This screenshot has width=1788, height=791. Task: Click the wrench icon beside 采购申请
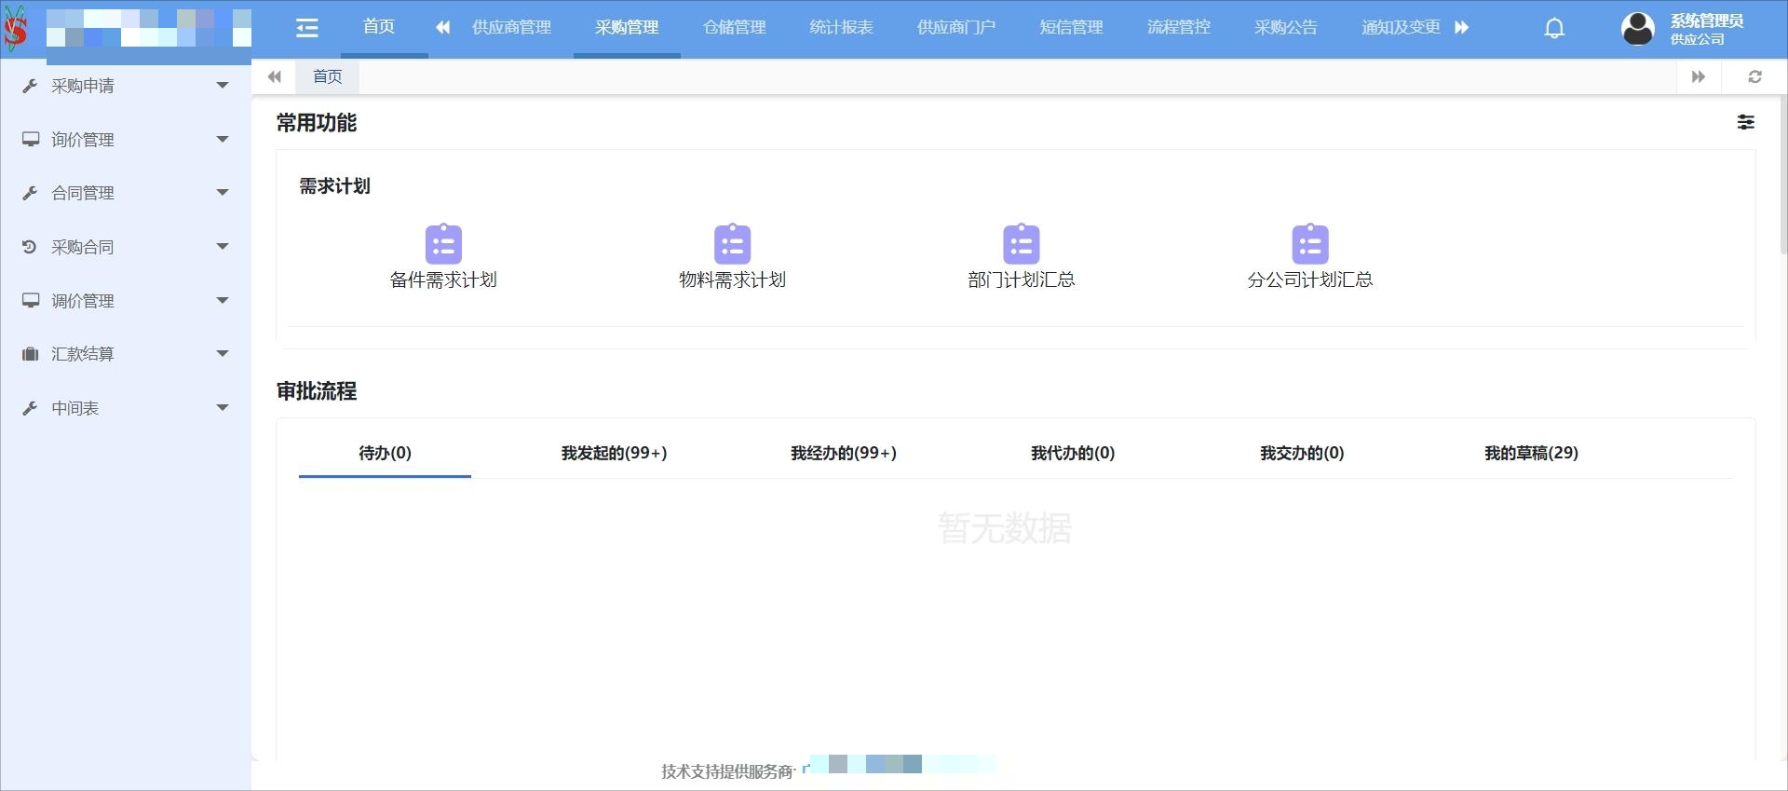(30, 86)
